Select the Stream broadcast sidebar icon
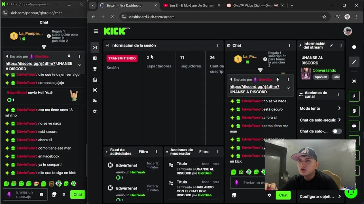 point(95,48)
